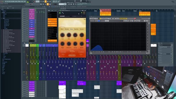This screenshot has width=176, height=99.
Task: Click the Air knob in KSHMR Essentials
Action: pos(75,35)
